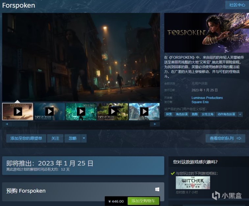The height and width of the screenshot is (206, 249).
Task: Click the 忽略 ignore button
Action: (x=73, y=138)
